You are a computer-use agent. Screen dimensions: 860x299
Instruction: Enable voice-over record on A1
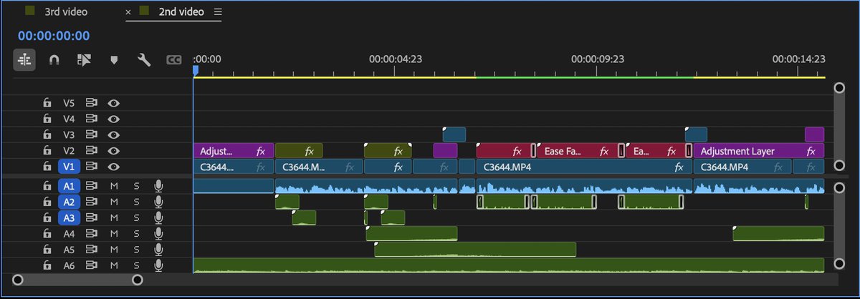(158, 186)
